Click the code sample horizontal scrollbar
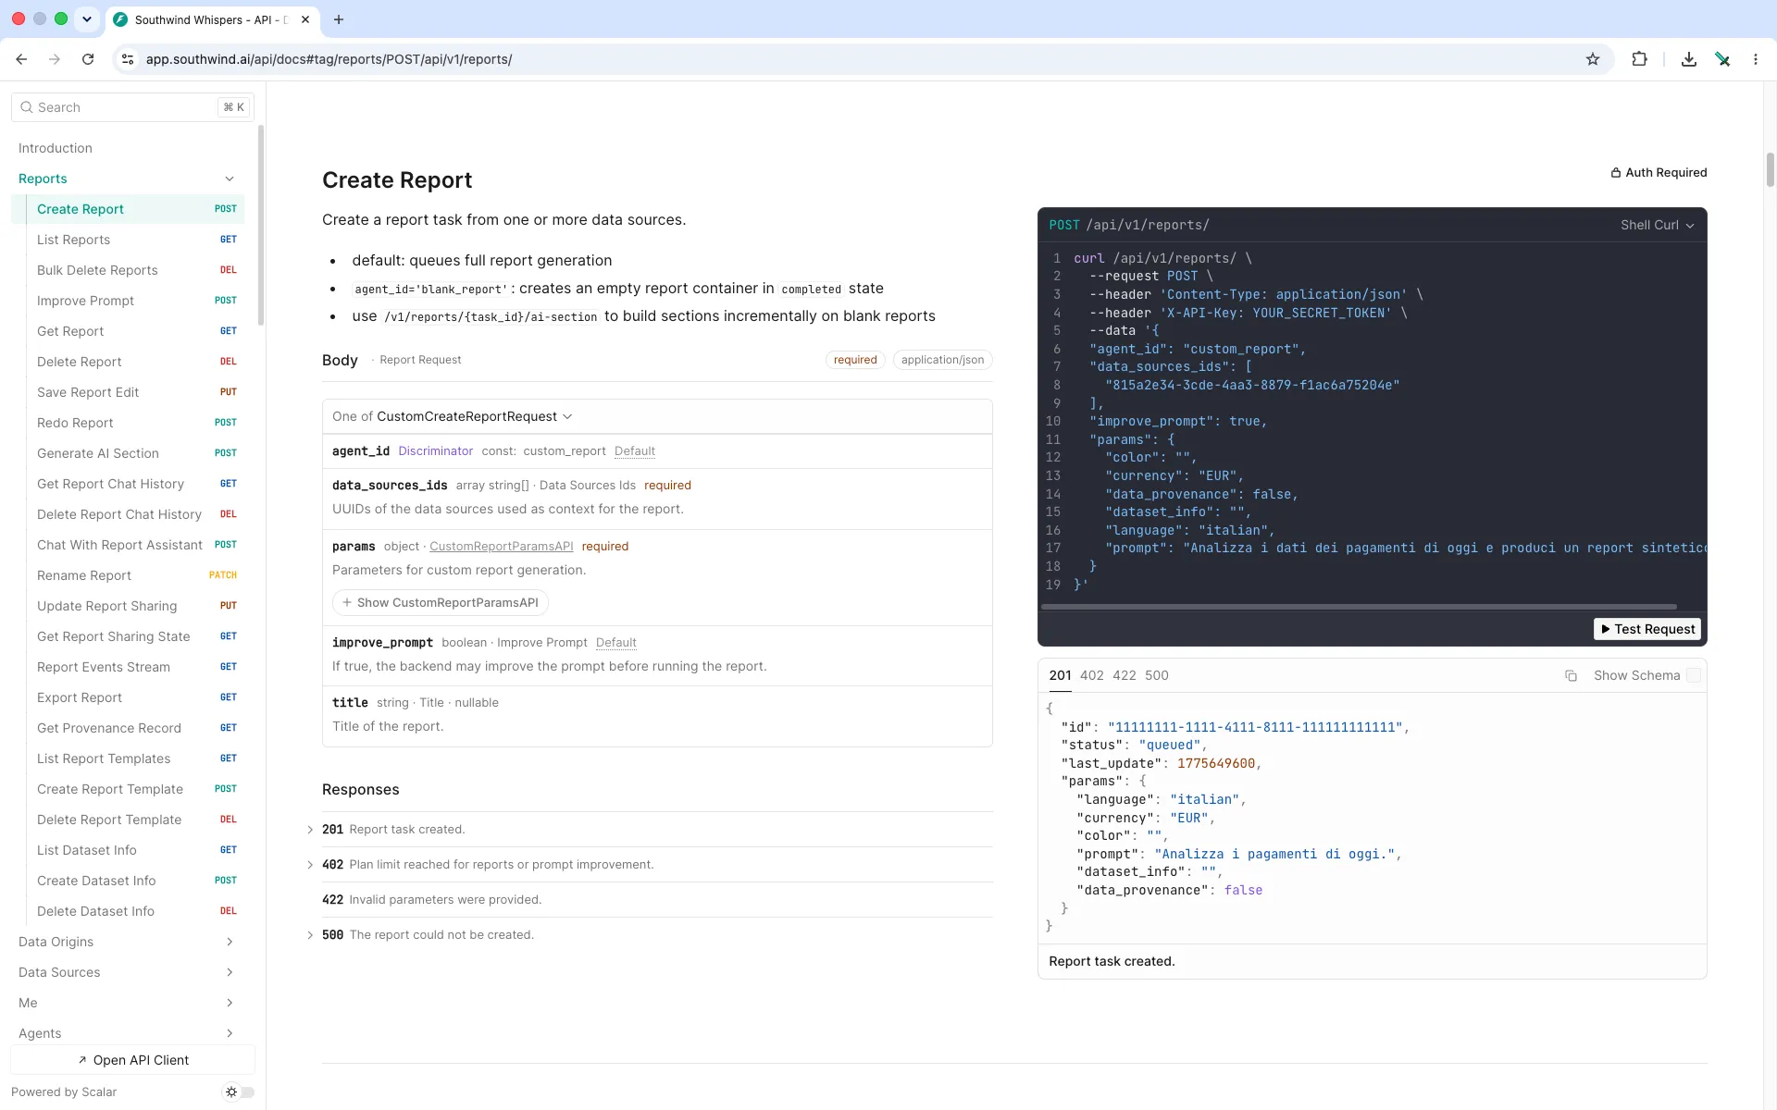 [x=1359, y=608]
